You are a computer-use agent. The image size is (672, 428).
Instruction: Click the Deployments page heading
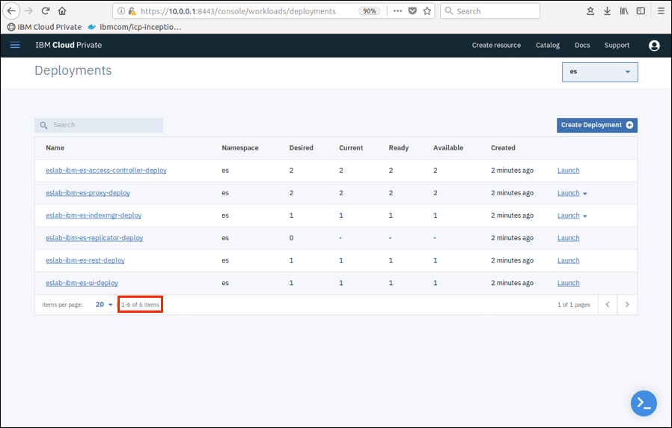click(x=73, y=70)
